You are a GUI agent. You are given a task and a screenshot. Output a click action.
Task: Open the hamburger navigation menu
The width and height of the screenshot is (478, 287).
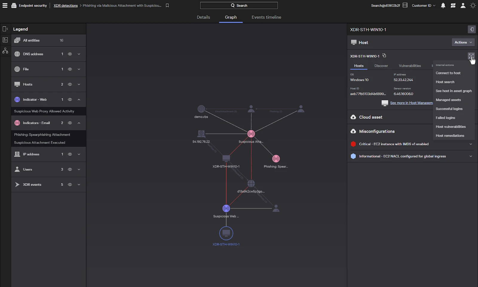tap(5, 5)
